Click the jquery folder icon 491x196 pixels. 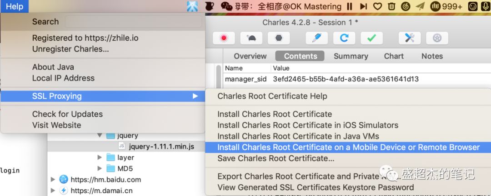(110, 135)
